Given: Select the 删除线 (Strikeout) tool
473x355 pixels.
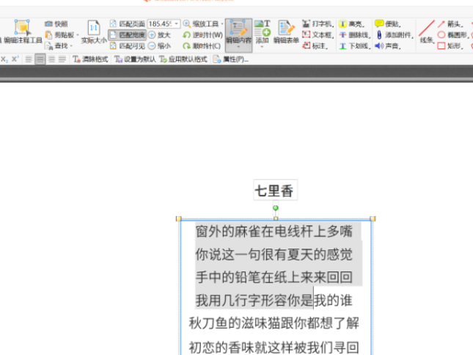Looking at the screenshot, I should [x=355, y=35].
